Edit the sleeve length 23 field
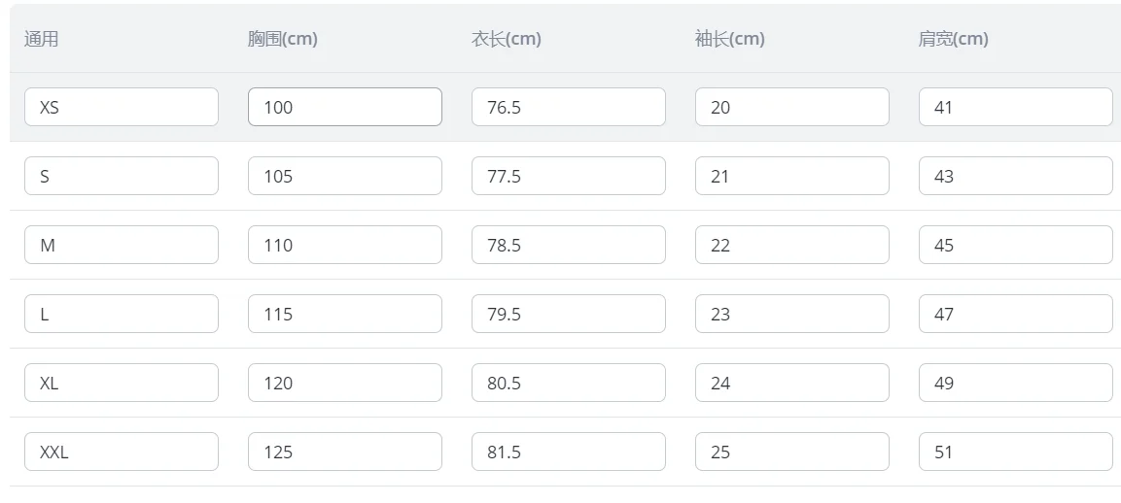This screenshot has width=1121, height=503. pos(792,314)
